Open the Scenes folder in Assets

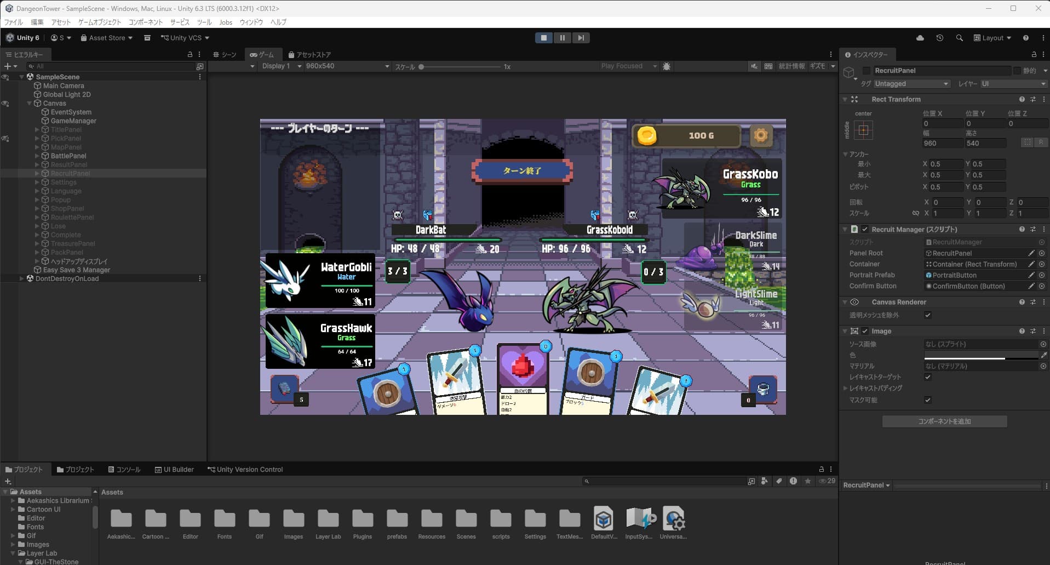(466, 523)
